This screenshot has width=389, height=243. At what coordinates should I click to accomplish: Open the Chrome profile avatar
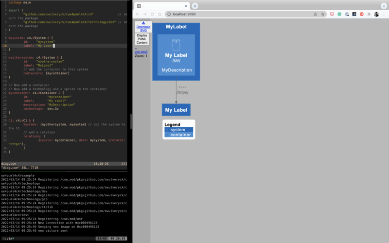376,14
